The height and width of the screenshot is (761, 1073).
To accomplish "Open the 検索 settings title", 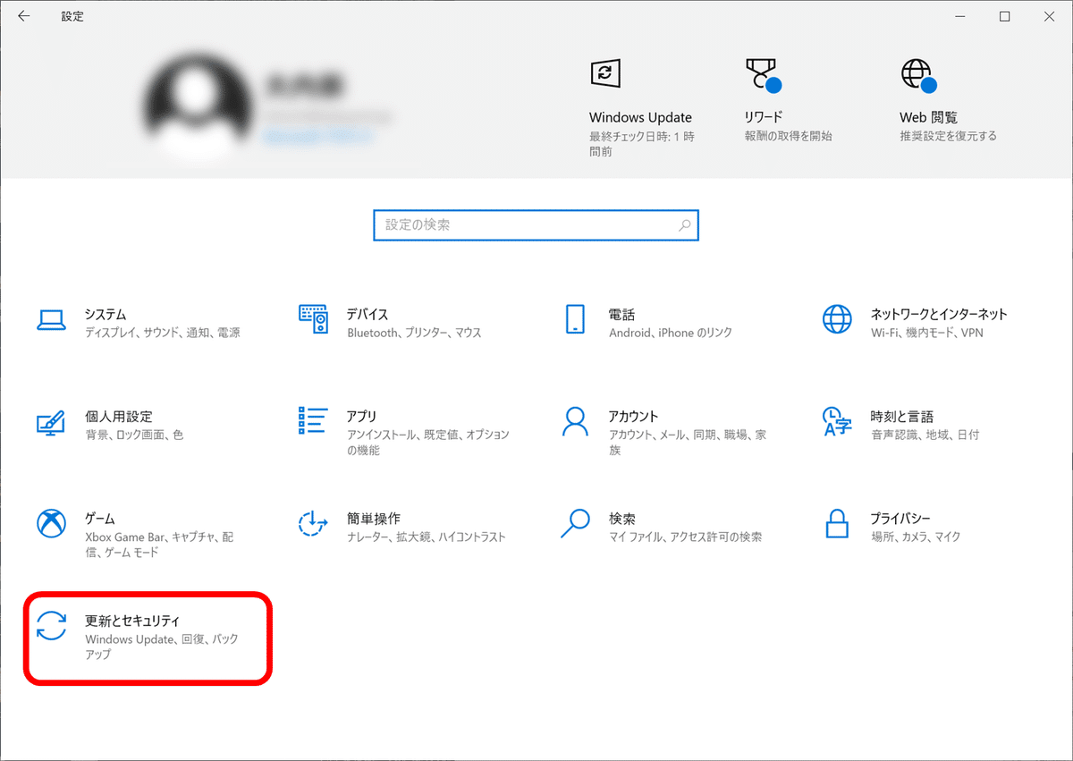I will [621, 519].
